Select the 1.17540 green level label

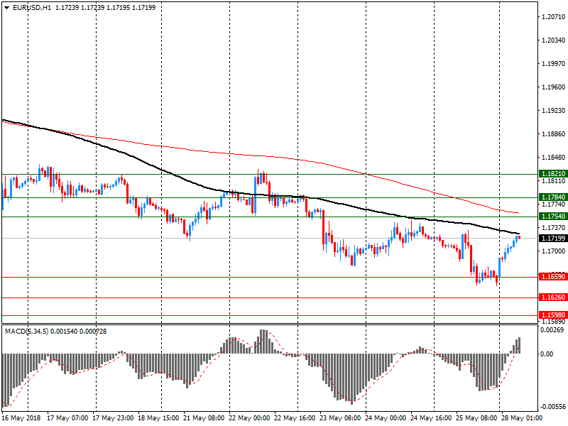click(553, 217)
